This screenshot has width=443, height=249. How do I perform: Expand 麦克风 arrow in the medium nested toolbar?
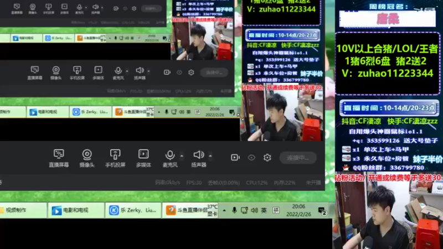(127, 71)
